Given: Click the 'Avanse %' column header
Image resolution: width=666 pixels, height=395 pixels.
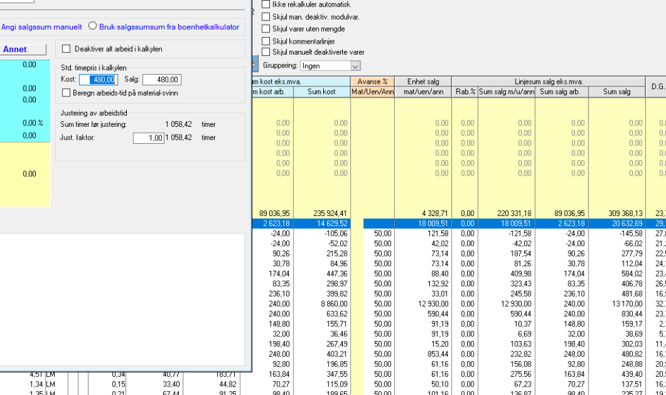Looking at the screenshot, I should [x=372, y=81].
